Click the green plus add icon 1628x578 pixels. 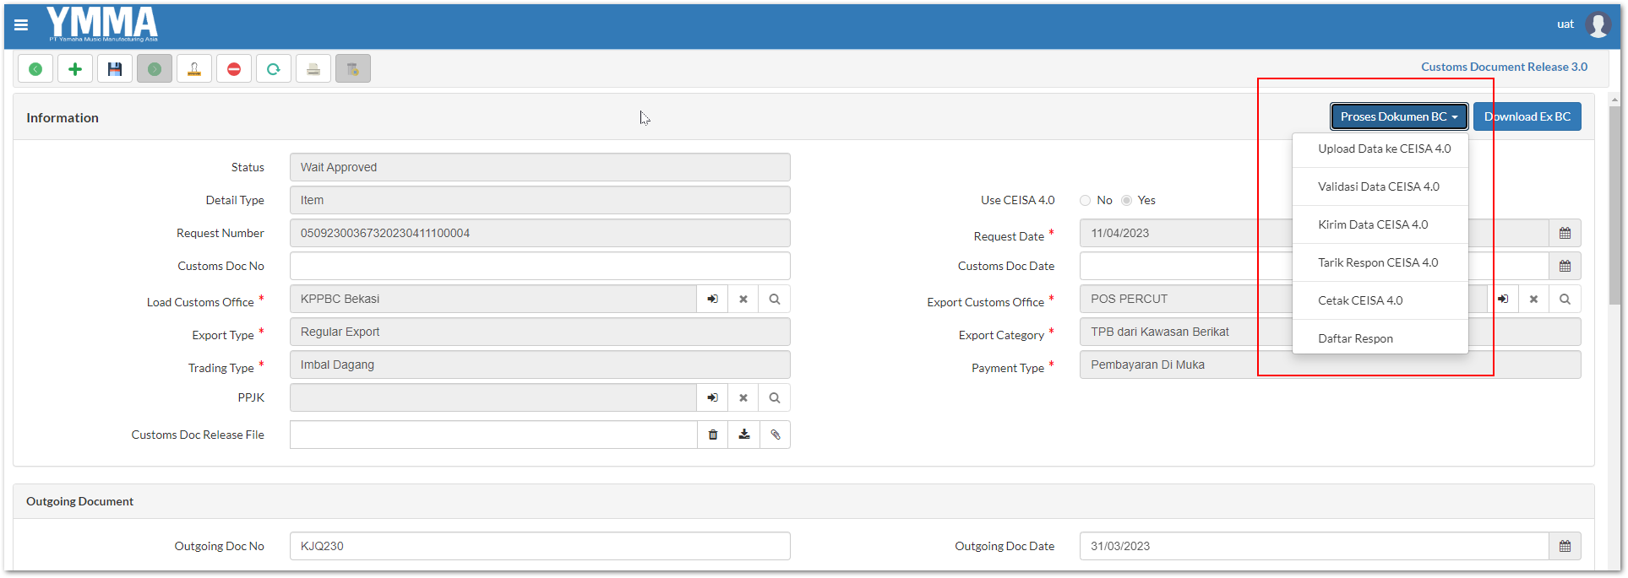point(75,69)
